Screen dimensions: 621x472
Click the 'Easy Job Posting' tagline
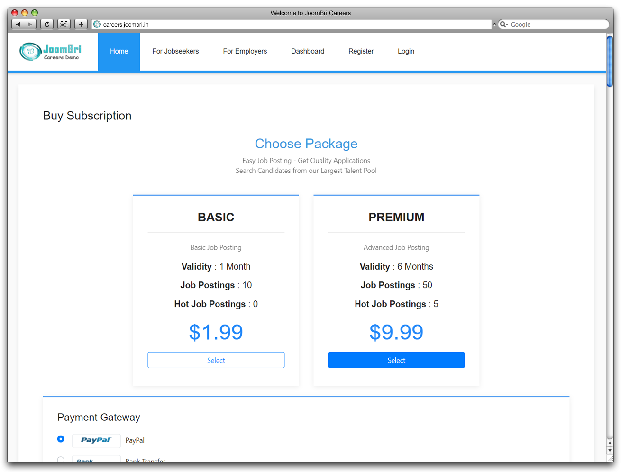pyautogui.click(x=306, y=161)
